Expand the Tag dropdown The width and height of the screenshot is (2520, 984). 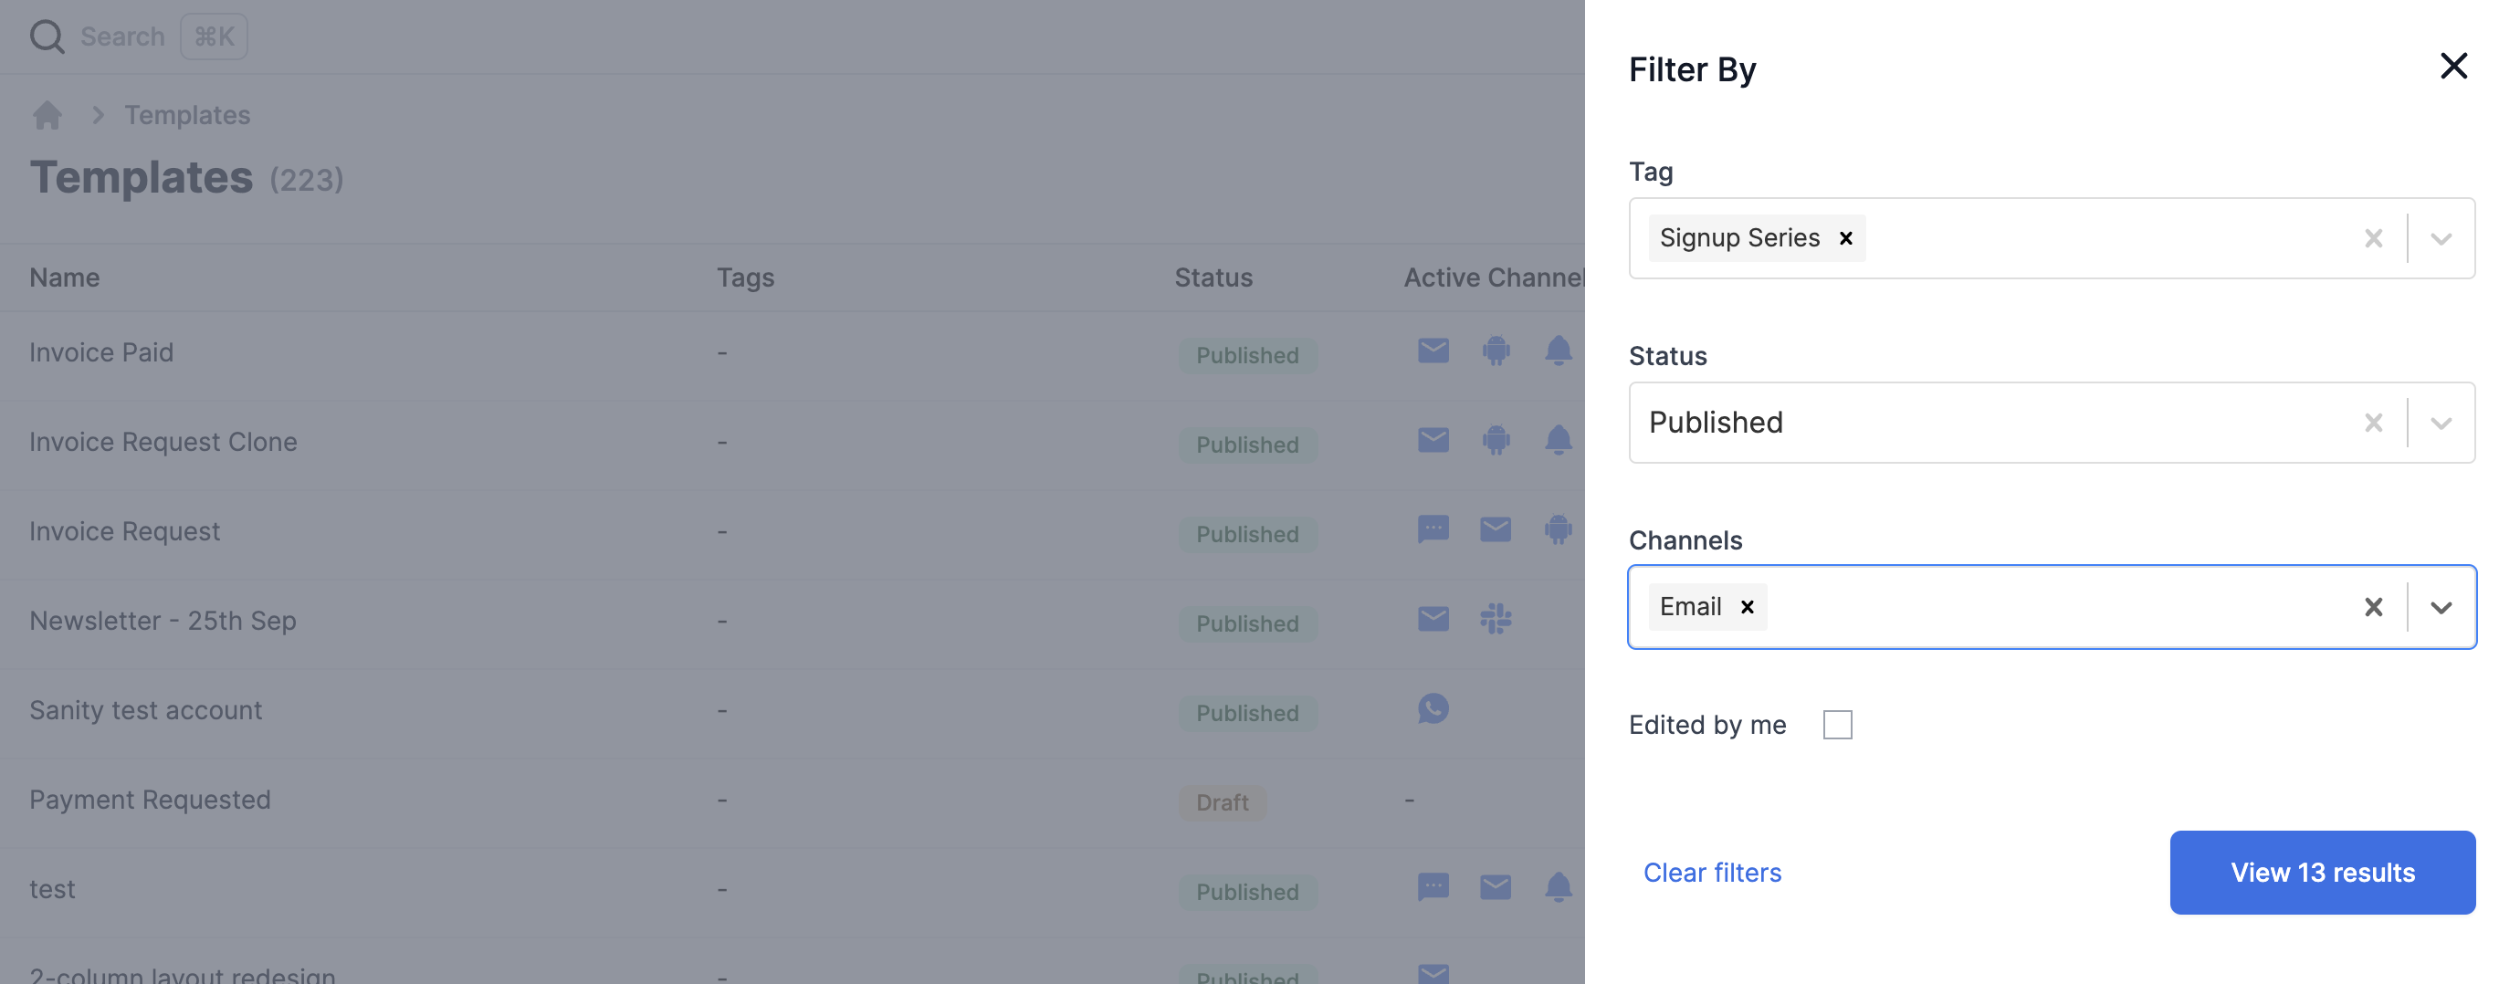tap(2441, 238)
